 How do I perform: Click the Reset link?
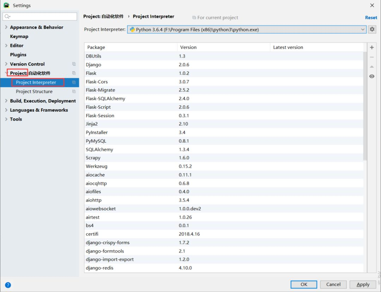[x=371, y=17]
